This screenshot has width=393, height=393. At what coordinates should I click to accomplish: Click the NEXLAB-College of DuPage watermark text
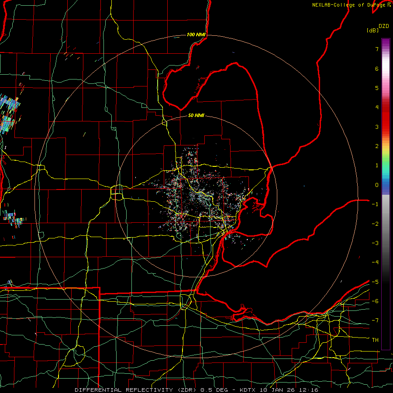coord(352,5)
